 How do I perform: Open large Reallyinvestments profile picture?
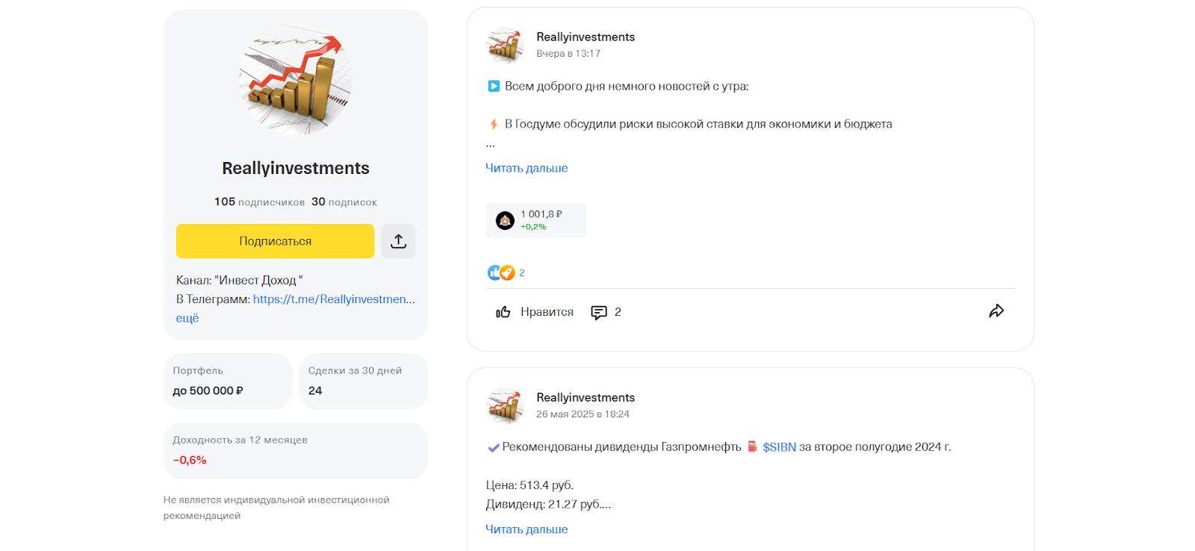pos(296,79)
